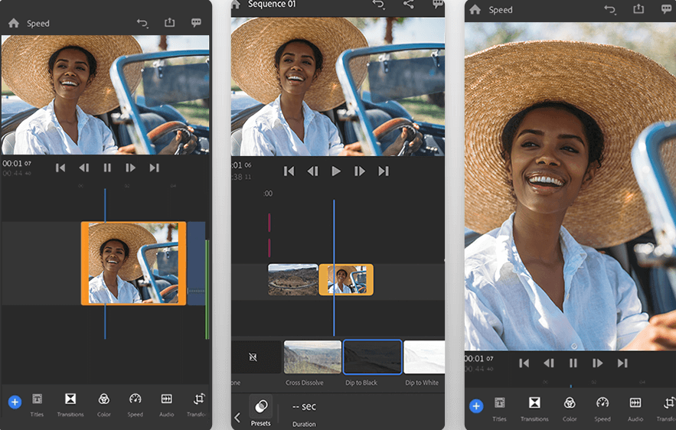Step back one frame in Sequence 01 screen

tap(312, 171)
